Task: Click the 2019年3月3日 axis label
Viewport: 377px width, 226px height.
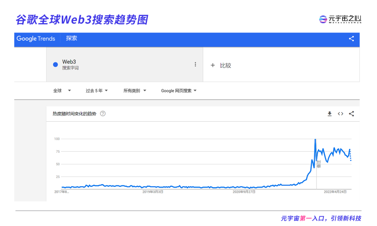Action: pyautogui.click(x=153, y=192)
